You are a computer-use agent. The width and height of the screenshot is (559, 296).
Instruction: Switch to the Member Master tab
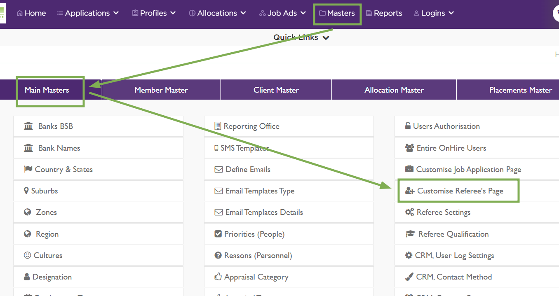[161, 90]
